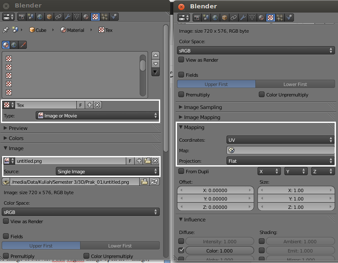338x263 pixels.
Task: Enable Diffuse Intensity influence checkbox
Action: pos(181,241)
